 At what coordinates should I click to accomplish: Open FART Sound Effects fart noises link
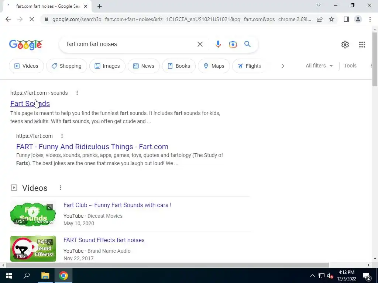click(104, 240)
